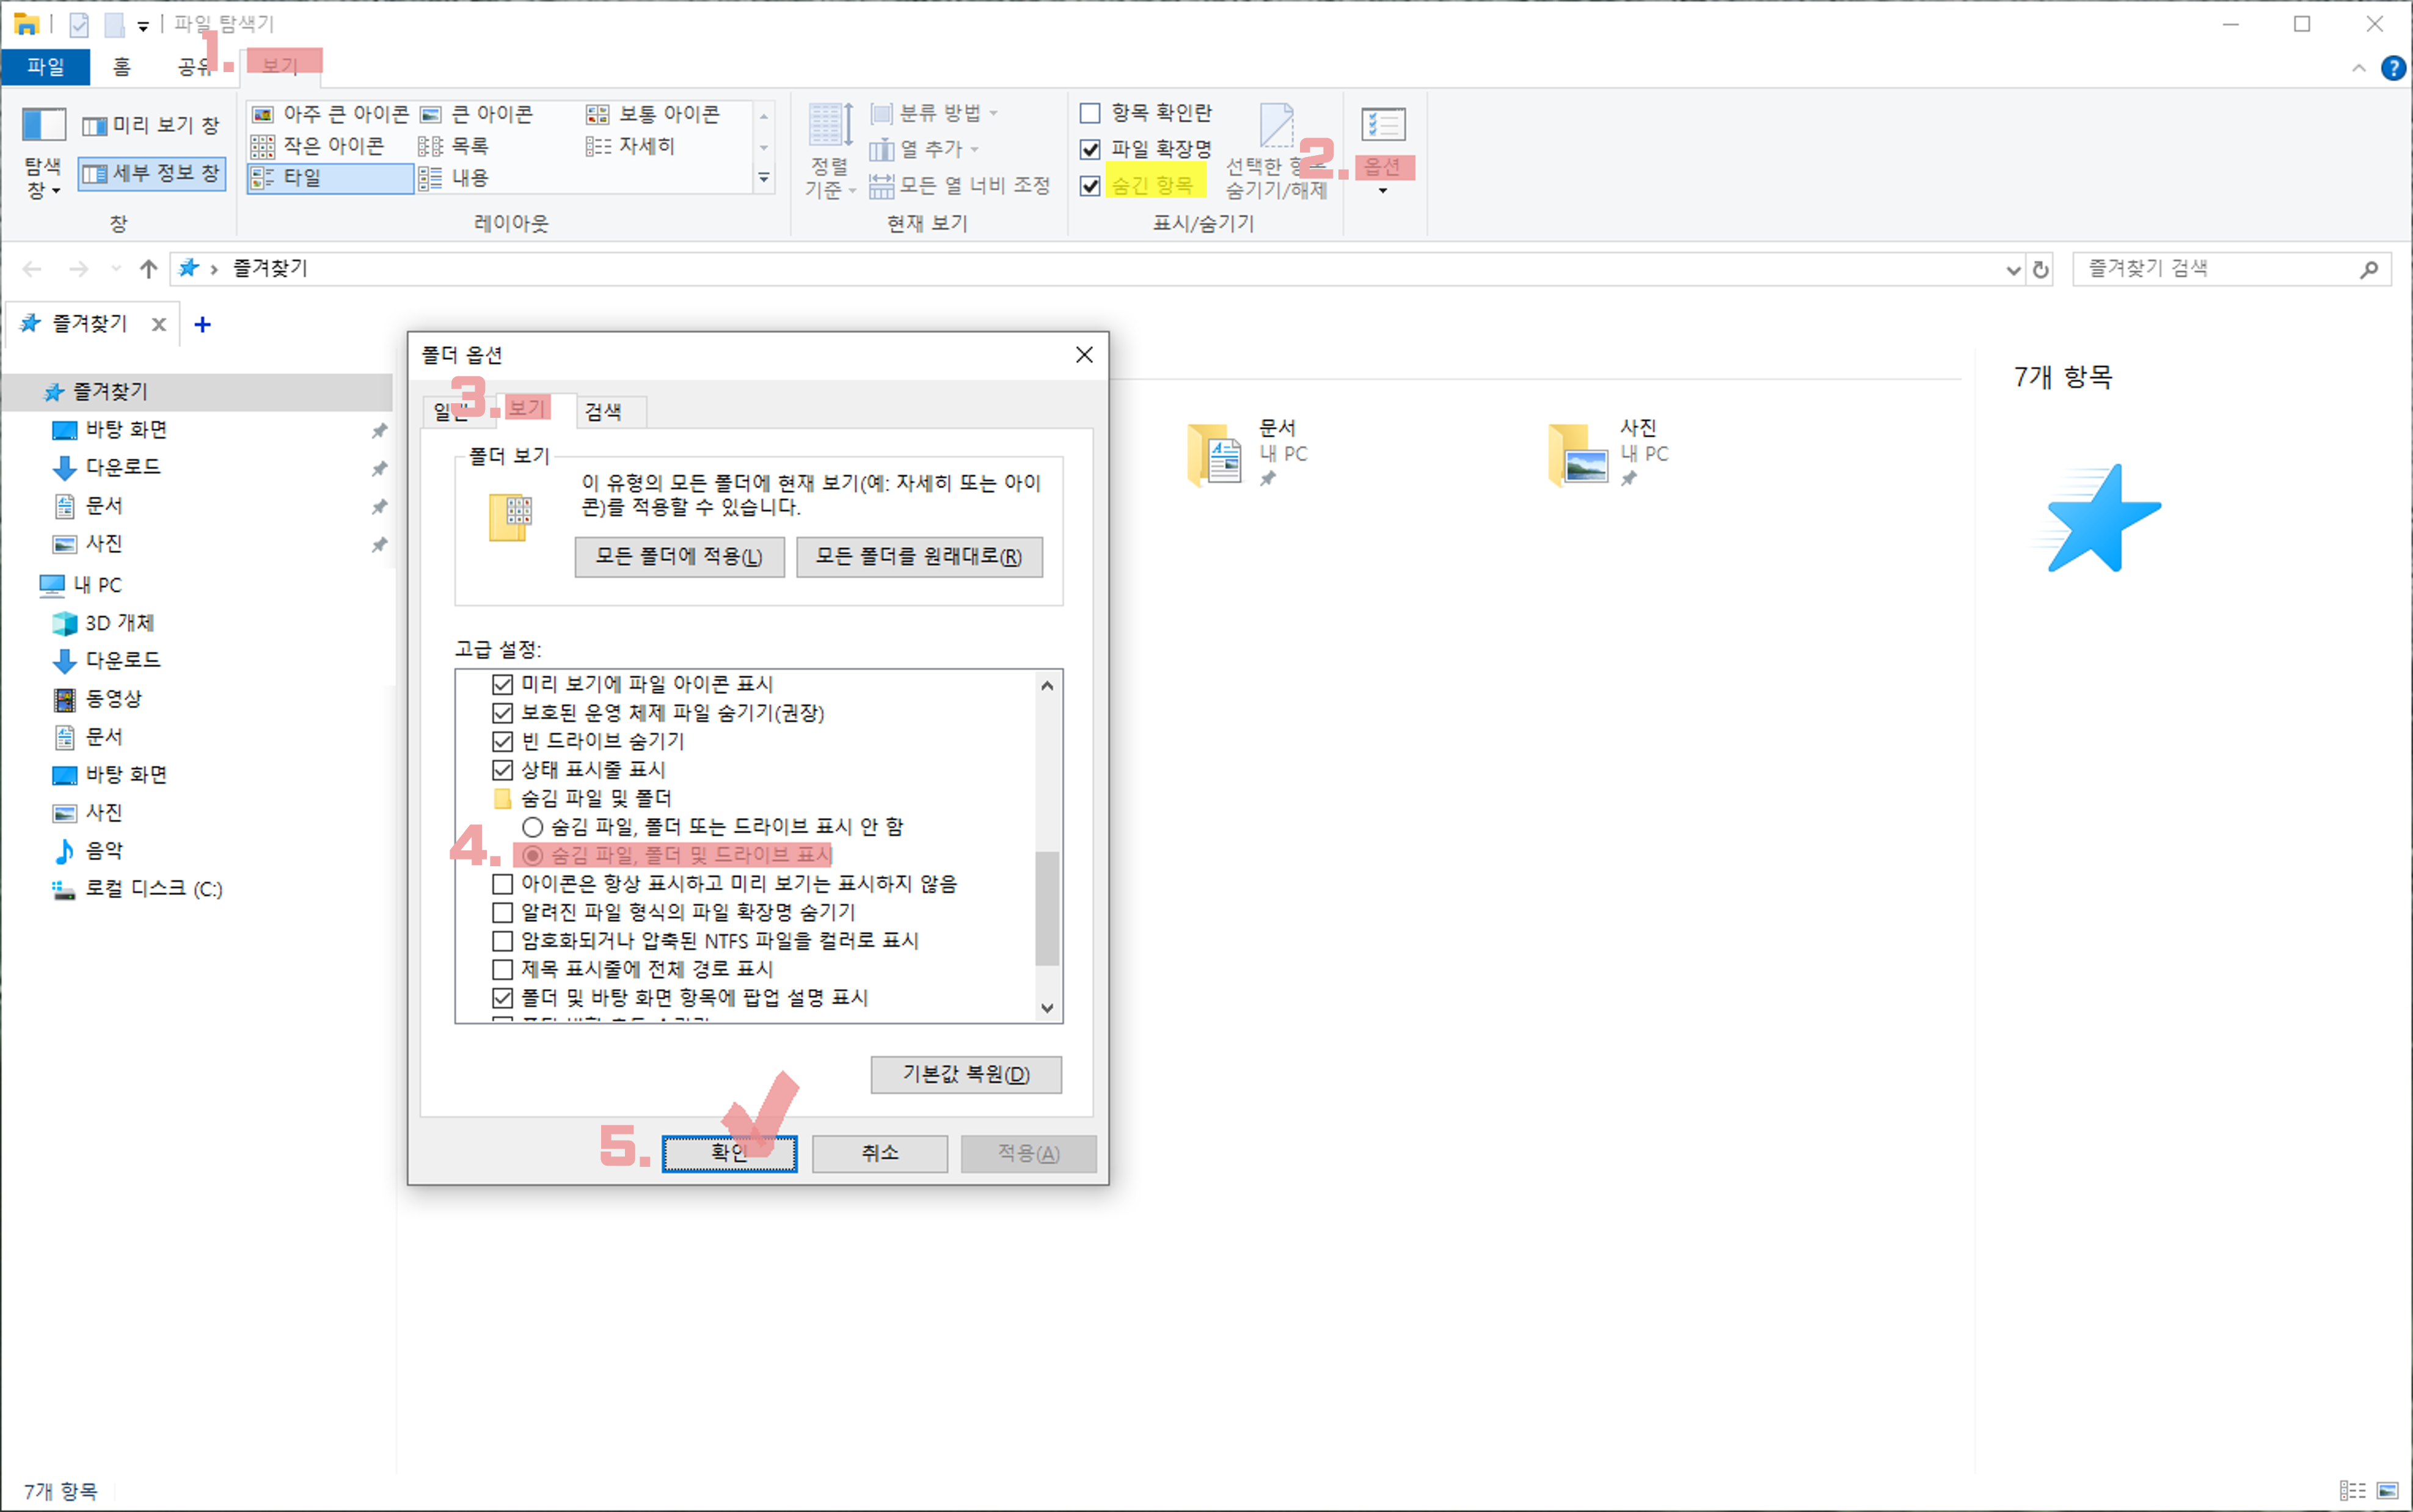Switch to the large thumbnails view icon in the status bar
Viewport: 2413px width, 1512px height.
[2387, 1490]
